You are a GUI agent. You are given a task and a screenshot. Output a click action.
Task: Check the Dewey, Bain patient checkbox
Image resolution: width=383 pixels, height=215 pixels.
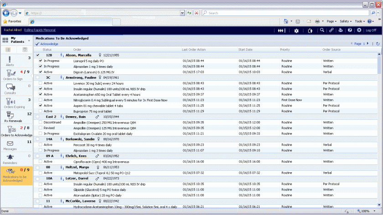37,117
